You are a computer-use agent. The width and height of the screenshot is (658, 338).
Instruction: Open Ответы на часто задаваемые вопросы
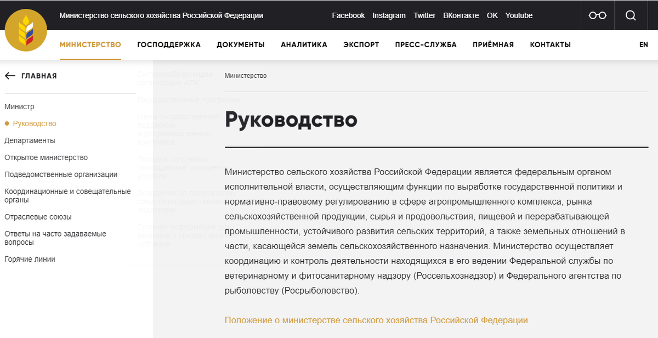coord(55,238)
